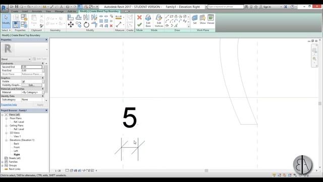Expand the Families tree node
Image resolution: width=323 pixels, height=182 pixels.
3,162
